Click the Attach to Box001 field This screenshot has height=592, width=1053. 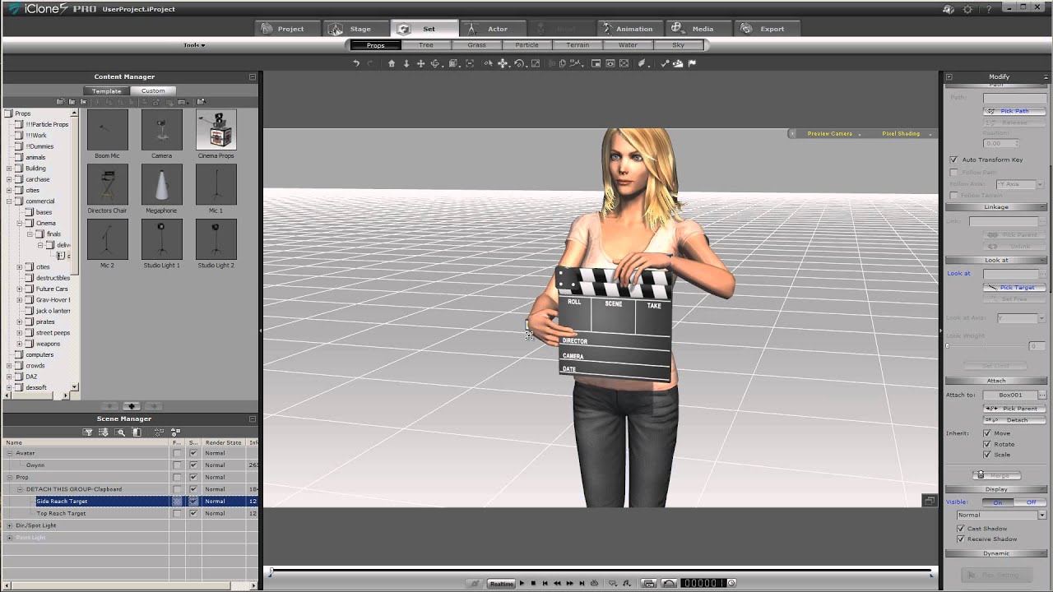click(1010, 395)
